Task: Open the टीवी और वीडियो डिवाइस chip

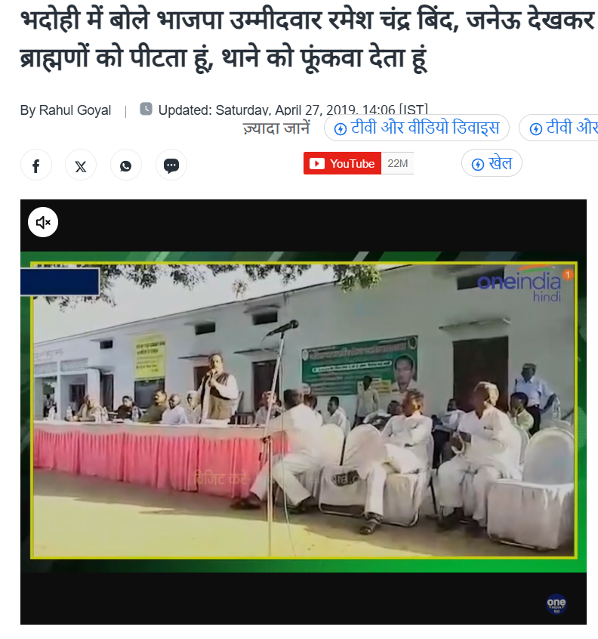Action: tap(416, 128)
